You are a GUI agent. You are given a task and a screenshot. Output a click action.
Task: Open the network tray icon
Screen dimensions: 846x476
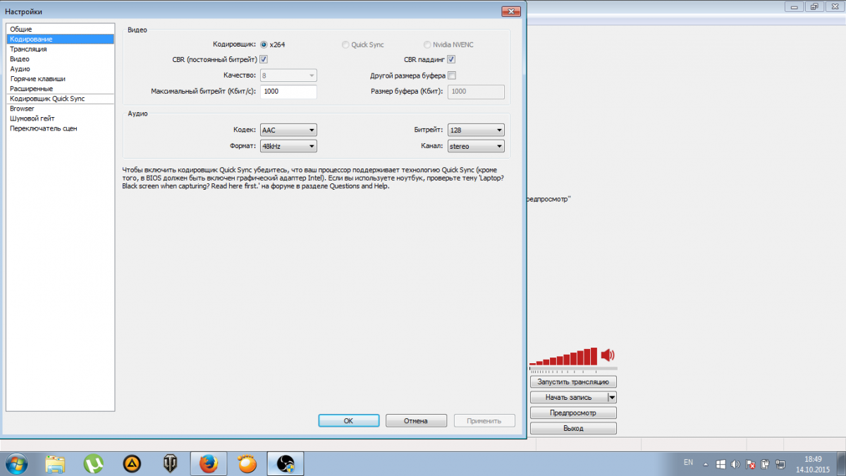click(780, 465)
